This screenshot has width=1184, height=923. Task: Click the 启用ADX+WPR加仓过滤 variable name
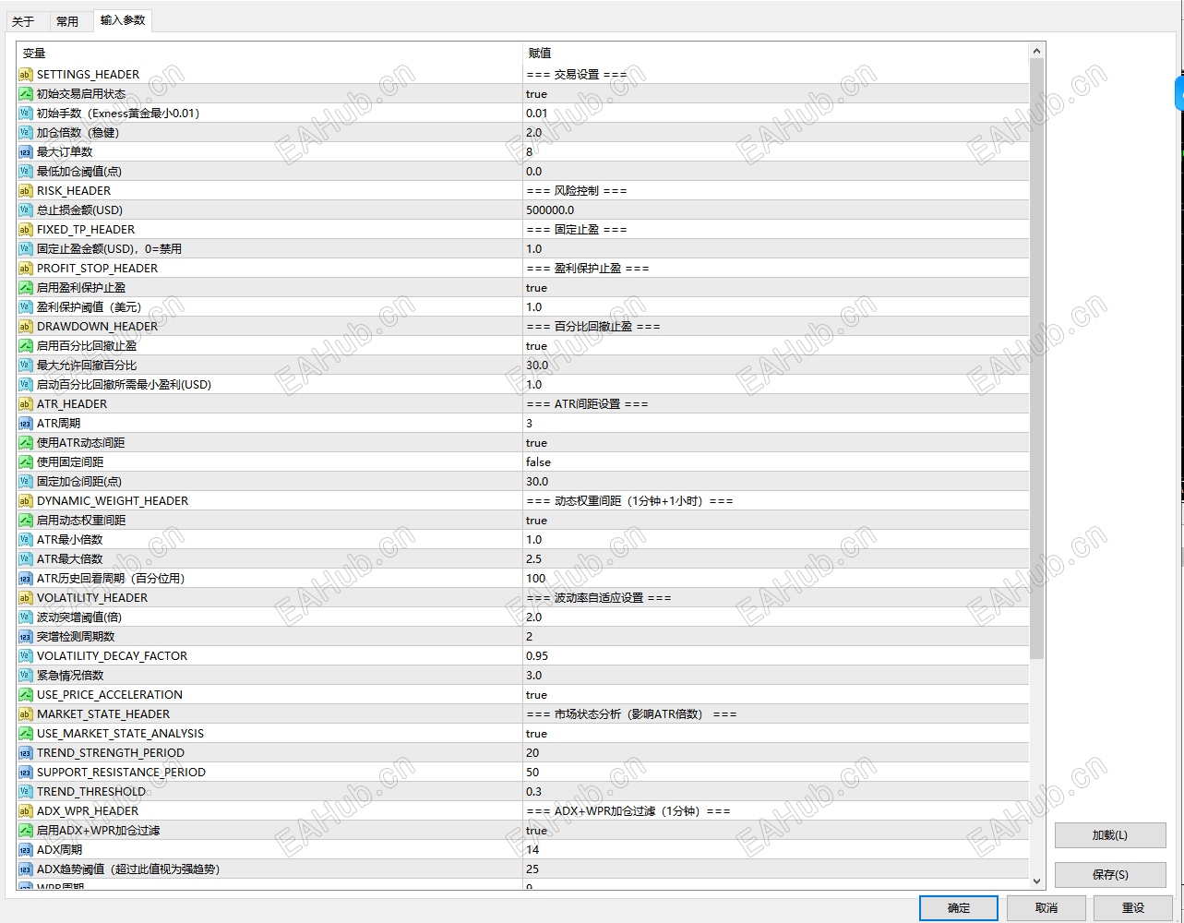pos(98,831)
